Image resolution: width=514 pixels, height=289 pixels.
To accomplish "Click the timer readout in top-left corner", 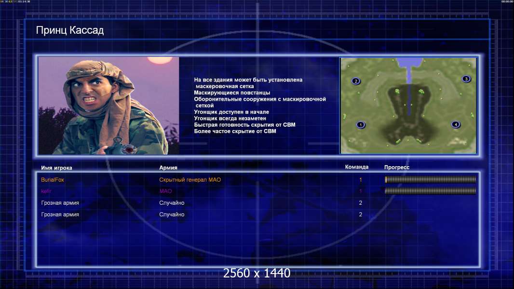I will pos(15,1).
